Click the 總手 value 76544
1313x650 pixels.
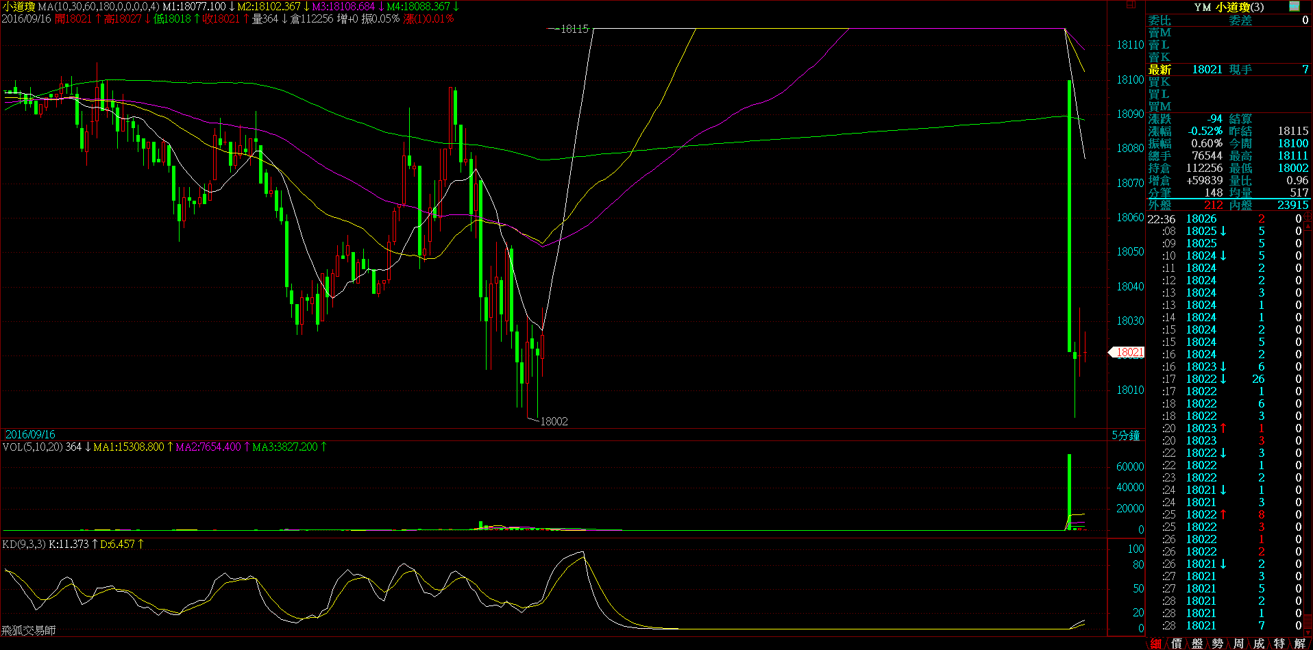[x=1207, y=155]
